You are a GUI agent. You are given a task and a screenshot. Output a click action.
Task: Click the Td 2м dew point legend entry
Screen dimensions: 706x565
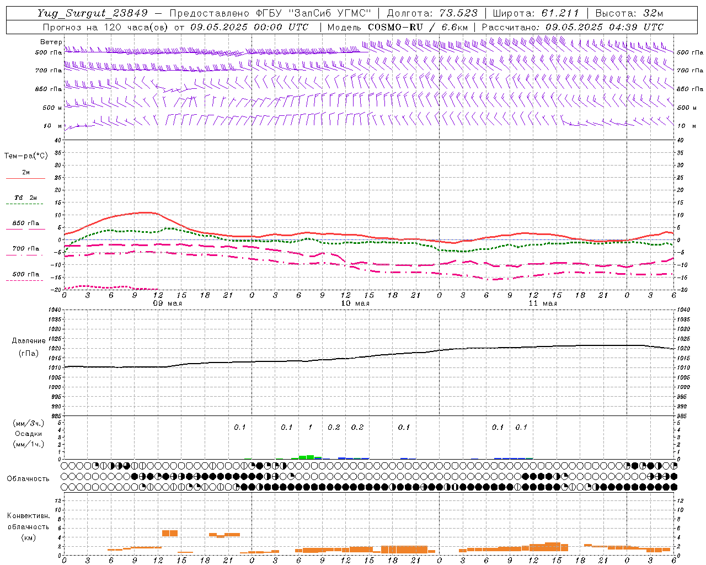(x=25, y=200)
